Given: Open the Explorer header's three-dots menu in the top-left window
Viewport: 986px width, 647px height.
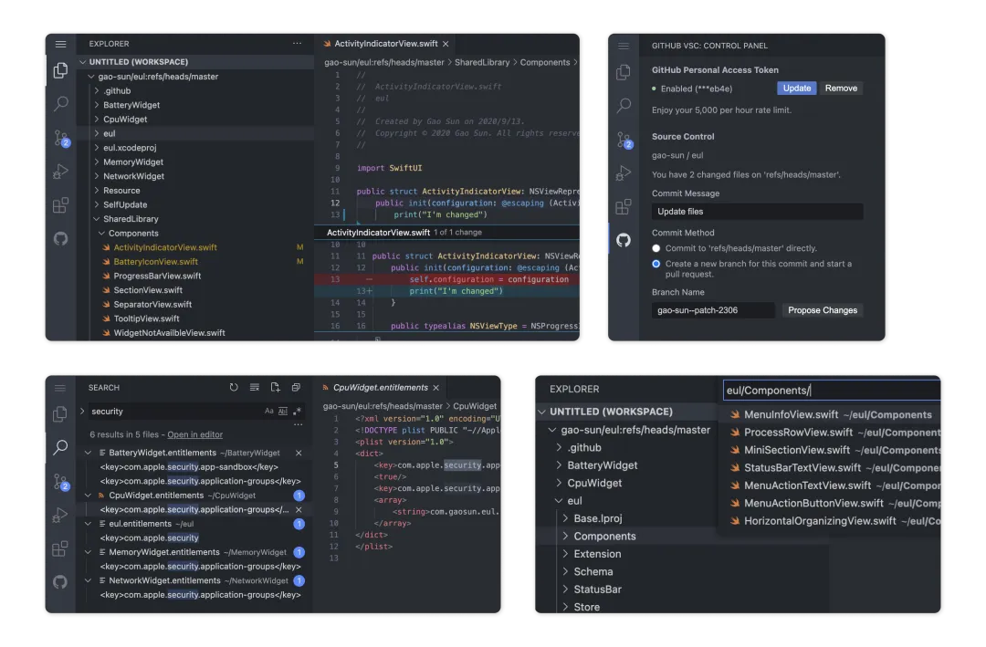Looking at the screenshot, I should (x=297, y=44).
